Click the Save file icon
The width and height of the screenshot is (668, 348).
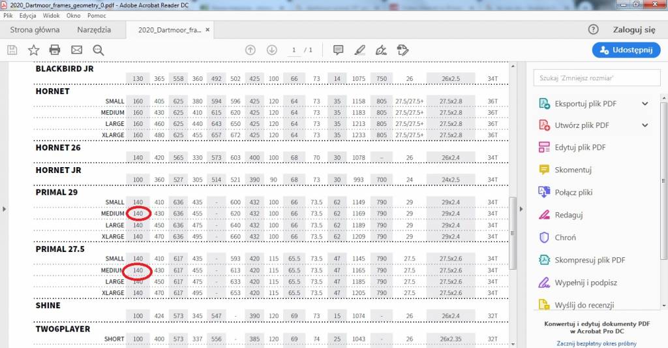12,50
